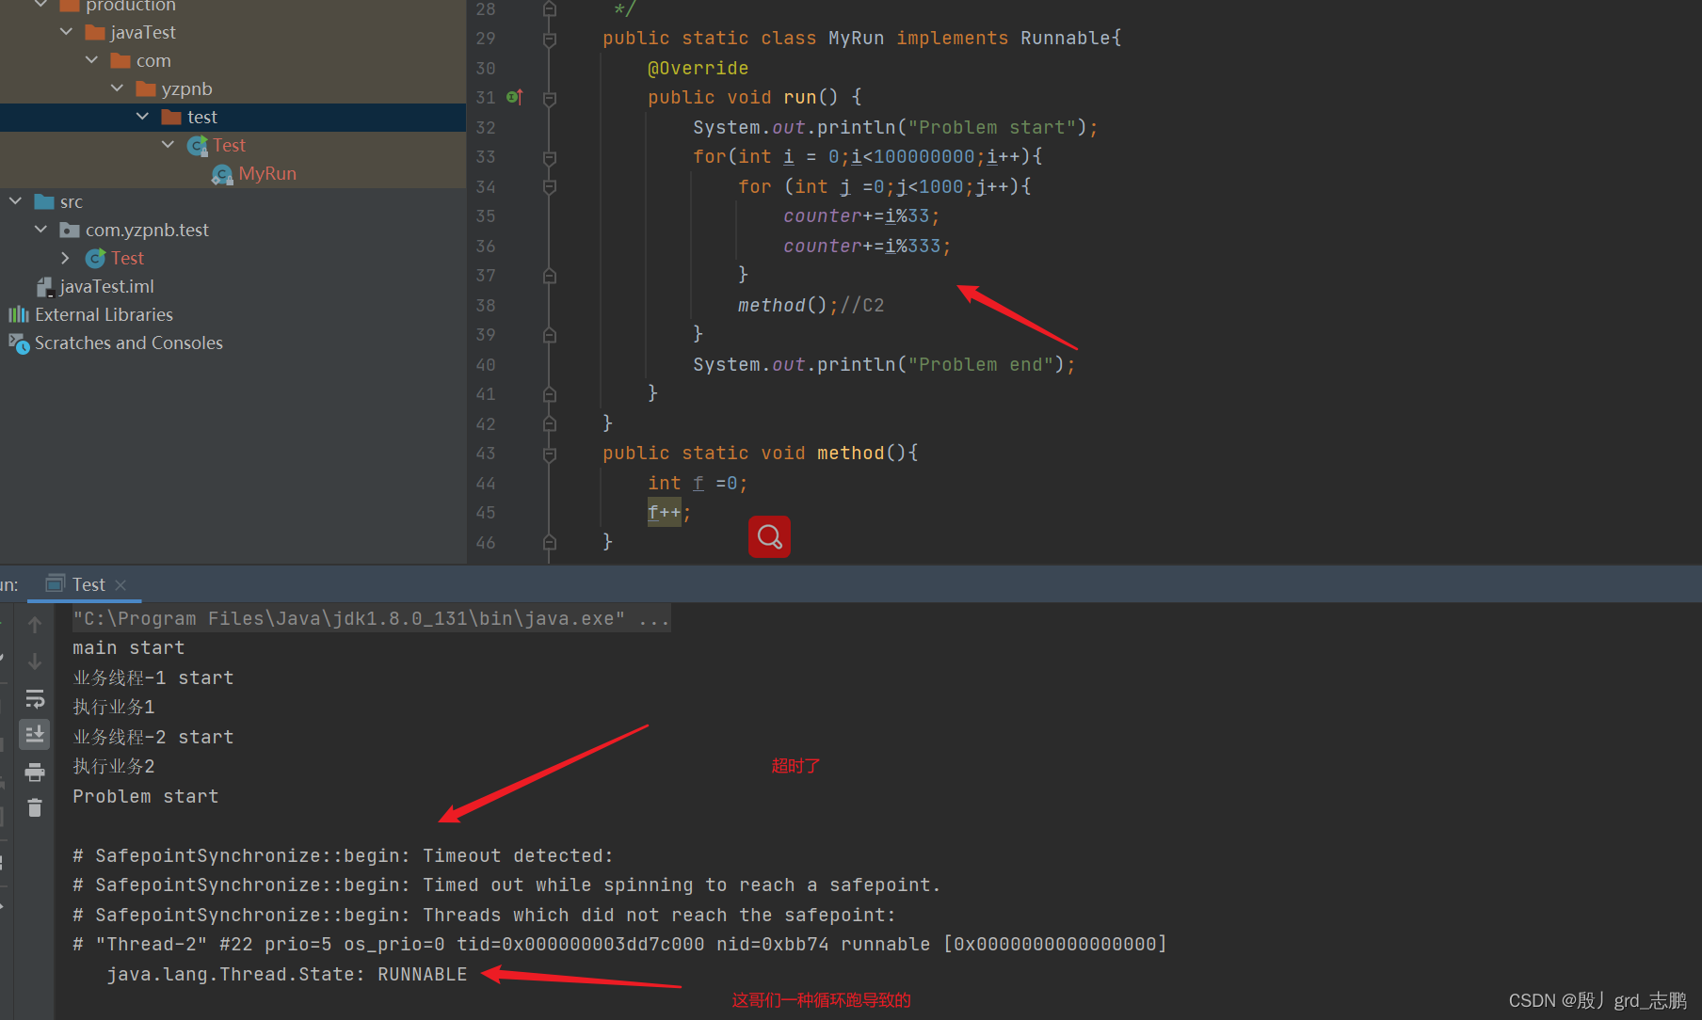
Task: Select the javaTest folder in project tree
Action: pyautogui.click(x=142, y=32)
